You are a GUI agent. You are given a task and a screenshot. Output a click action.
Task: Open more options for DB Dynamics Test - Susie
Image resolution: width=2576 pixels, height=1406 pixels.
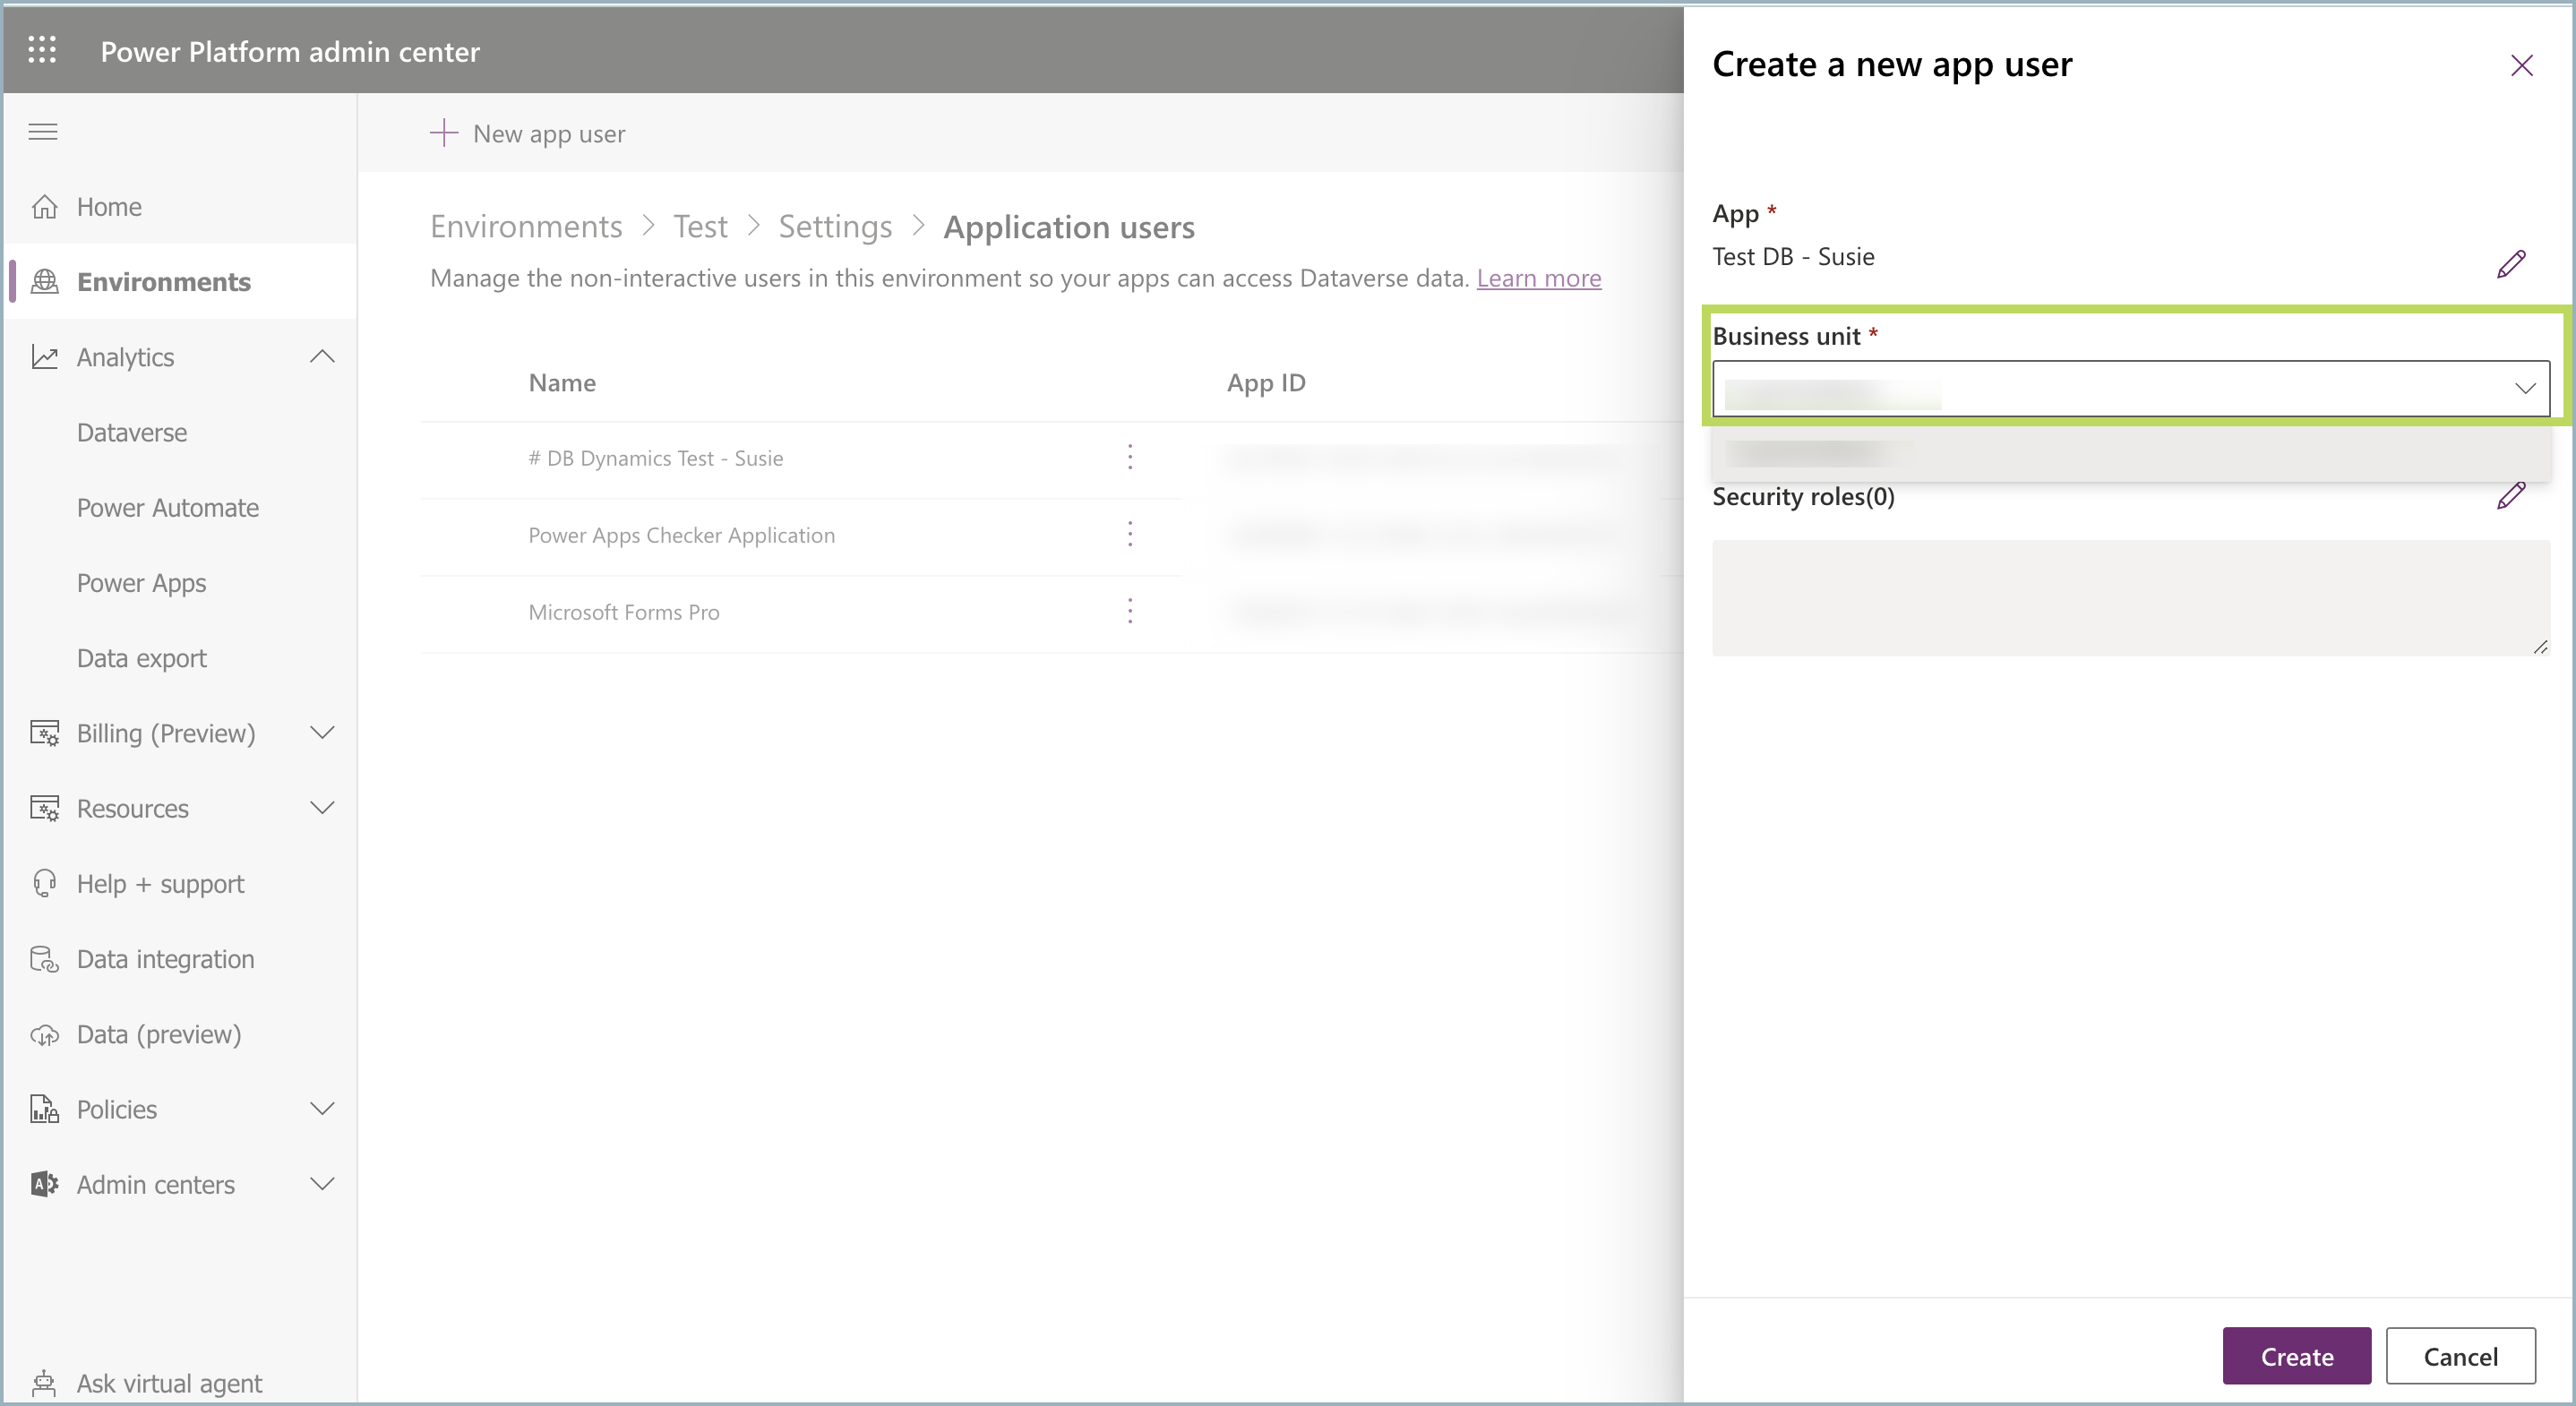[x=1130, y=458]
